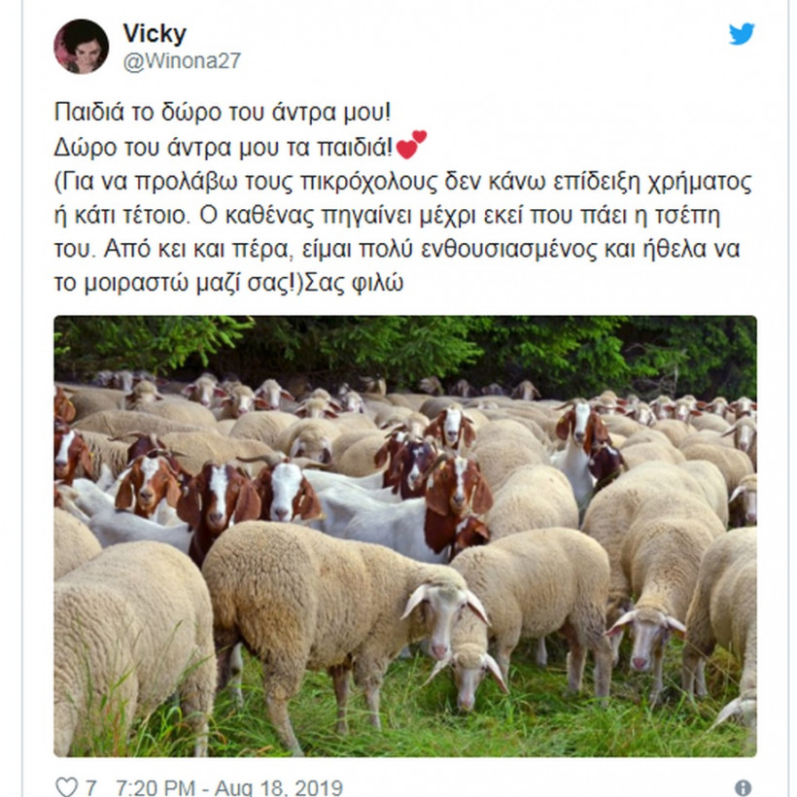
Task: Open the 7:20 PM - Aug 18, 2019 timestamp
Action: (x=229, y=788)
